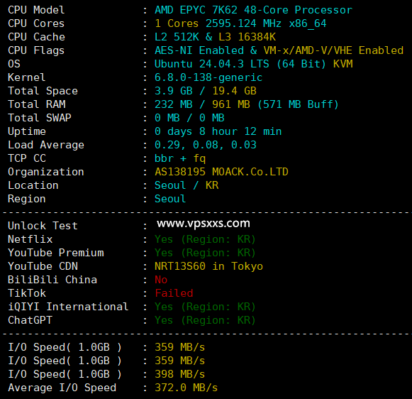Viewport: 412px width, 399px height.
Task: Select the AMD EPYC 7K62 processor text
Action: click(x=253, y=10)
